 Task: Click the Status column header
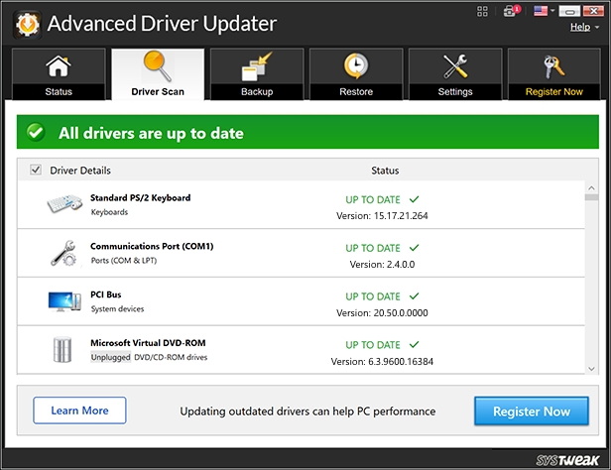tap(385, 171)
